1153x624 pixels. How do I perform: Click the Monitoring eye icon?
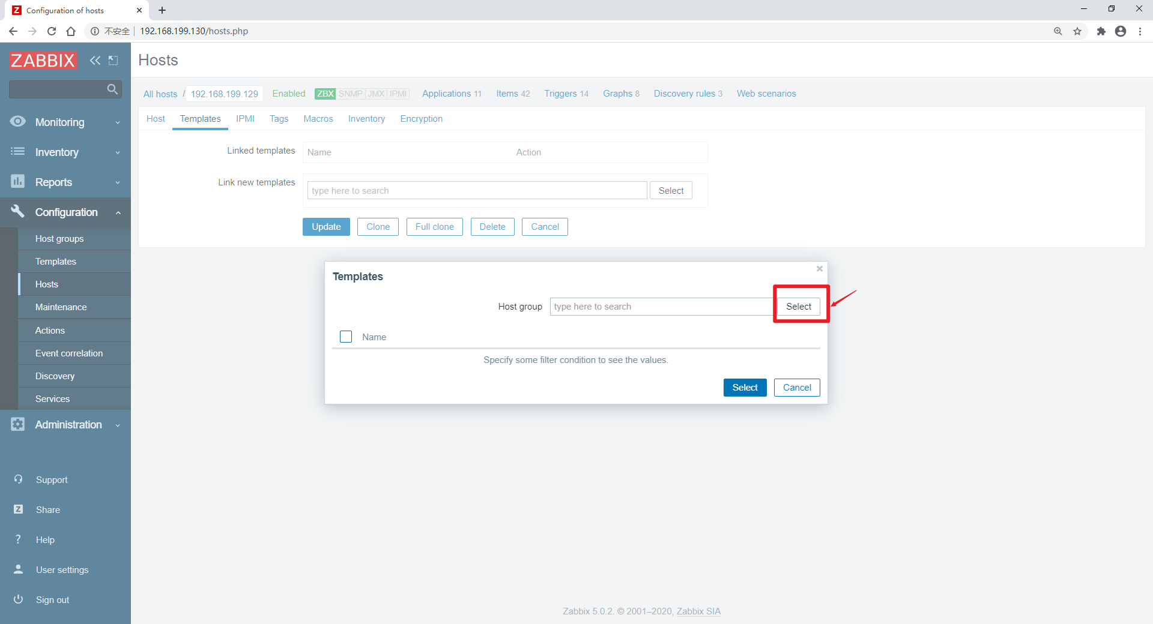click(x=18, y=122)
